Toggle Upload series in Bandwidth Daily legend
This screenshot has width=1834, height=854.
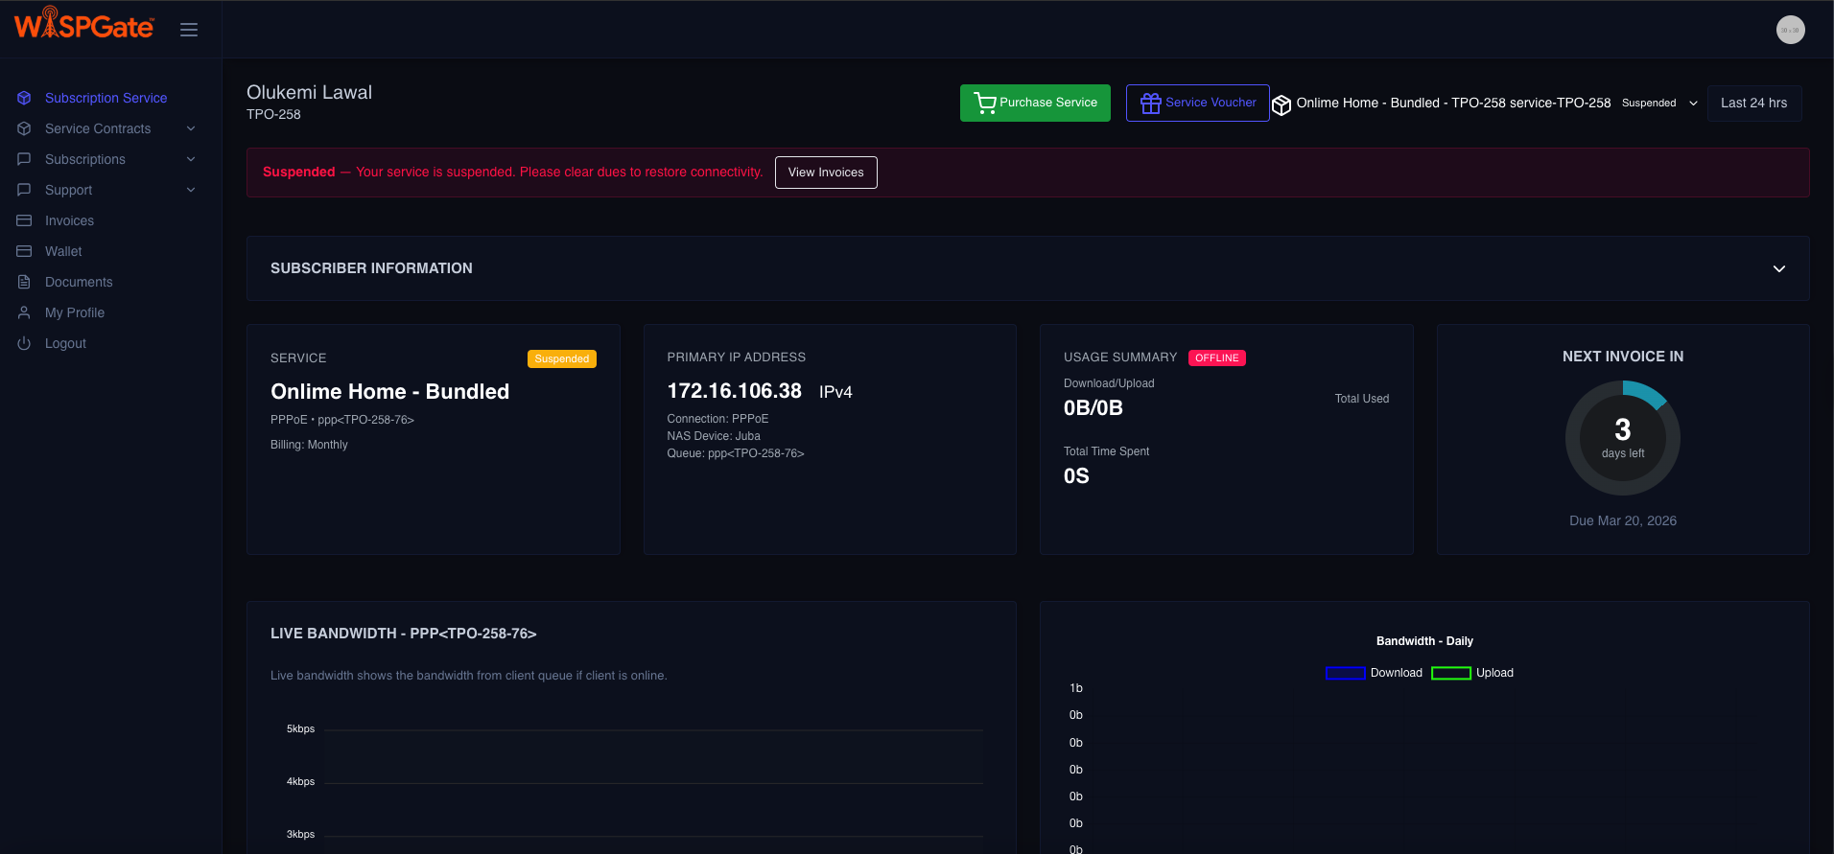[x=1472, y=673]
